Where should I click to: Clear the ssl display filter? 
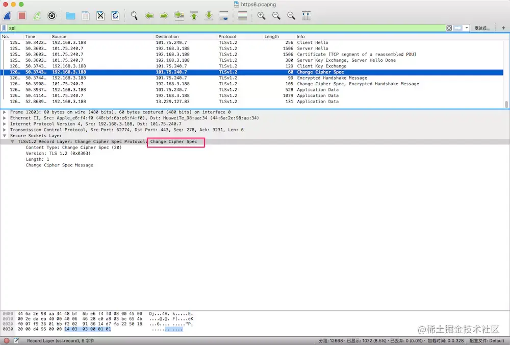449,28
